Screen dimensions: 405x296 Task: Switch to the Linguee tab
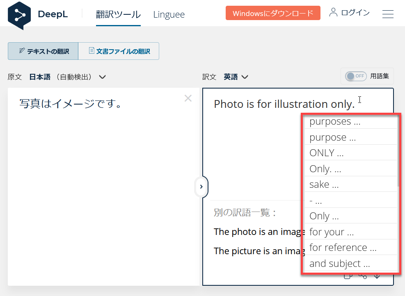point(169,14)
